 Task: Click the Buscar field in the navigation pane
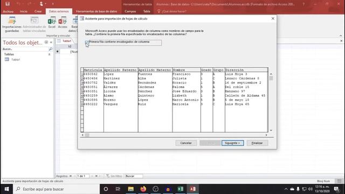[x=25, y=49]
